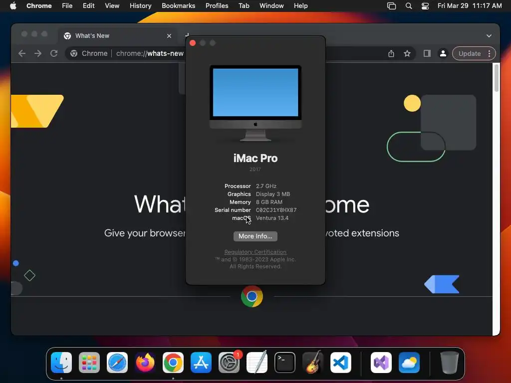
Task: Open the Help menu
Action: point(300,6)
